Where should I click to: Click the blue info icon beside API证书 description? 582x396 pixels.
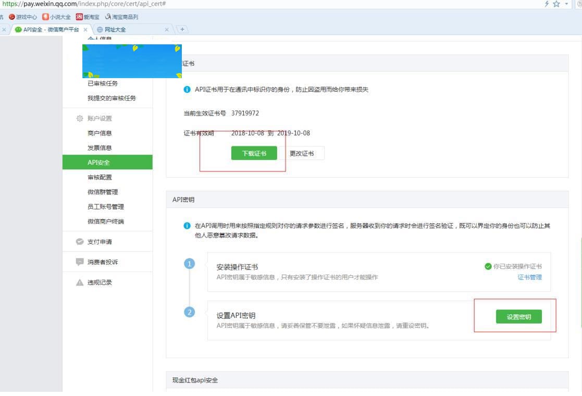(187, 89)
